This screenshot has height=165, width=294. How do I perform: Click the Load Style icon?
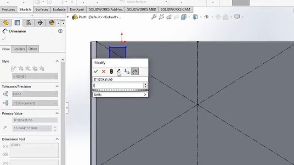click(42, 69)
